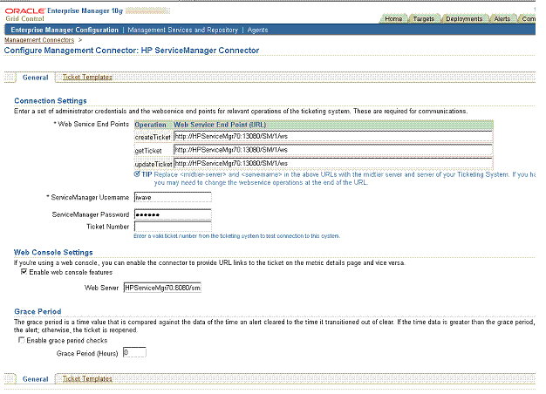Click the Grace Period heading
546x394 pixels.
(38, 311)
